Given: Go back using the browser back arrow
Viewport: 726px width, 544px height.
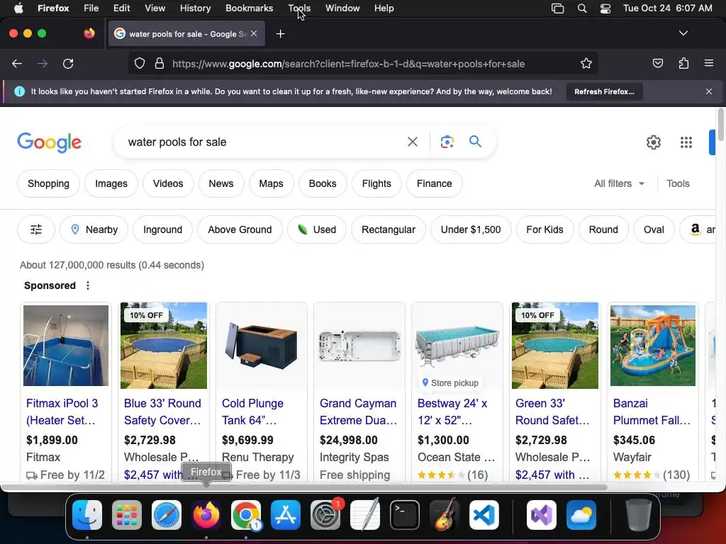Looking at the screenshot, I should (17, 64).
